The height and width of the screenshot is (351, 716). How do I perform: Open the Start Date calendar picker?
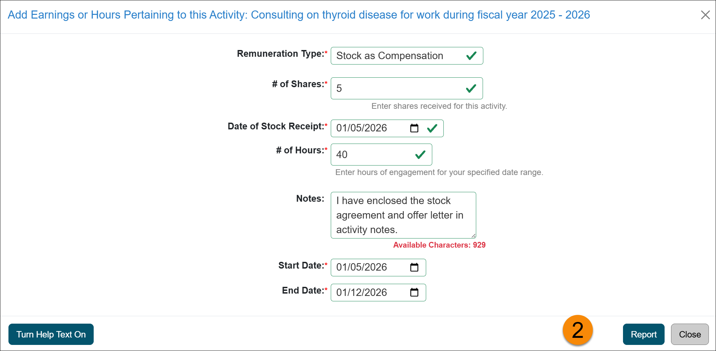[414, 267]
